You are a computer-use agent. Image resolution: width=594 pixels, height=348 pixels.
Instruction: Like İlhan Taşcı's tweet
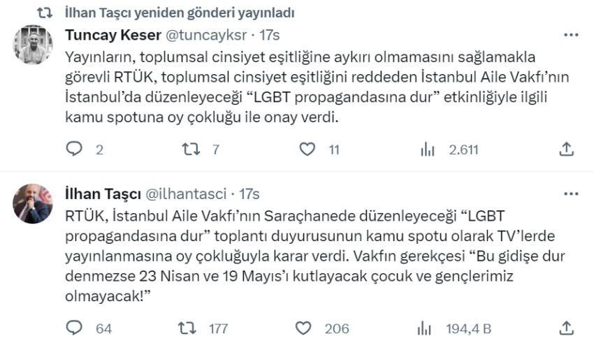click(x=303, y=328)
